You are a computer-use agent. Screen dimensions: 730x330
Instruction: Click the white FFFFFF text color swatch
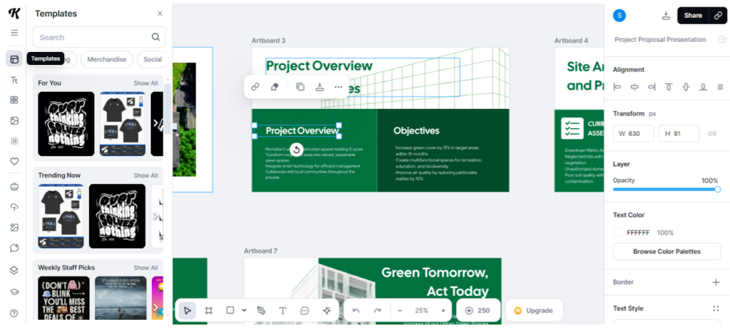tap(617, 232)
